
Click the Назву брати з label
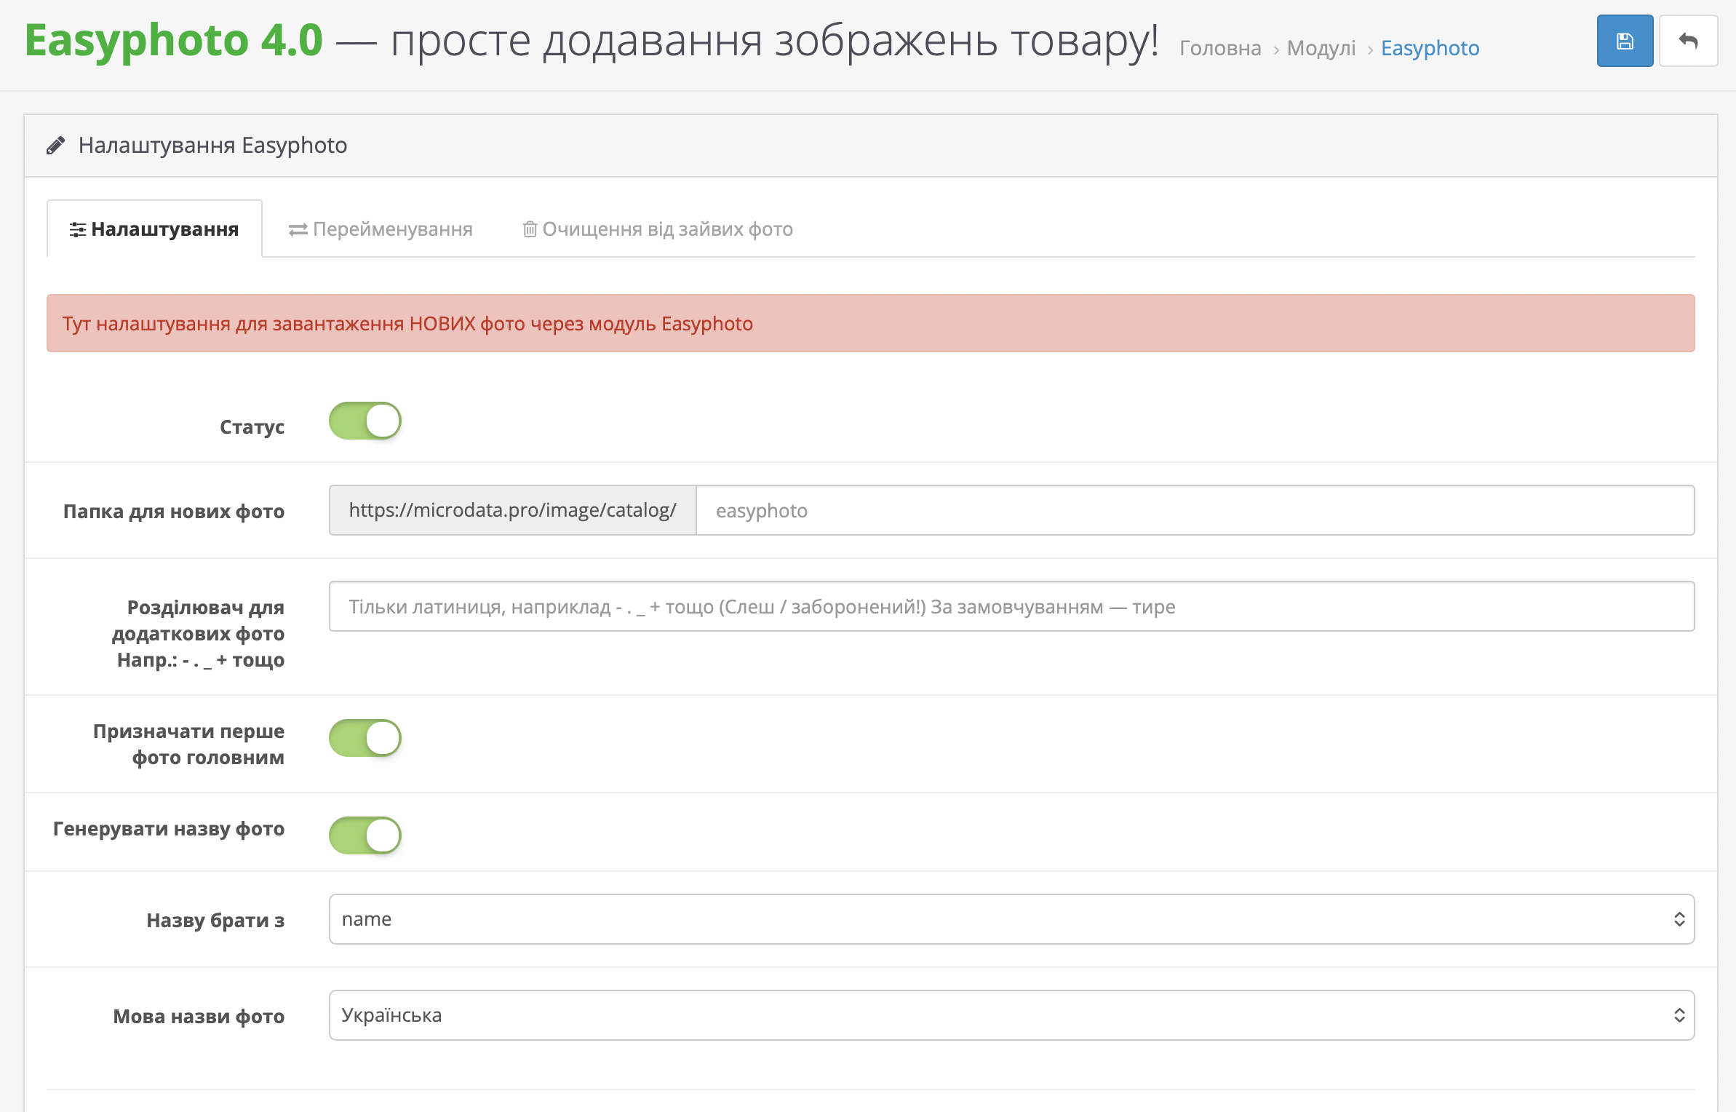coord(215,921)
